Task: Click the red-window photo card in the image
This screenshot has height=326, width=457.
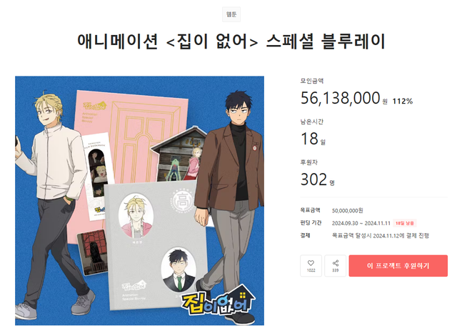Action: tap(92, 252)
